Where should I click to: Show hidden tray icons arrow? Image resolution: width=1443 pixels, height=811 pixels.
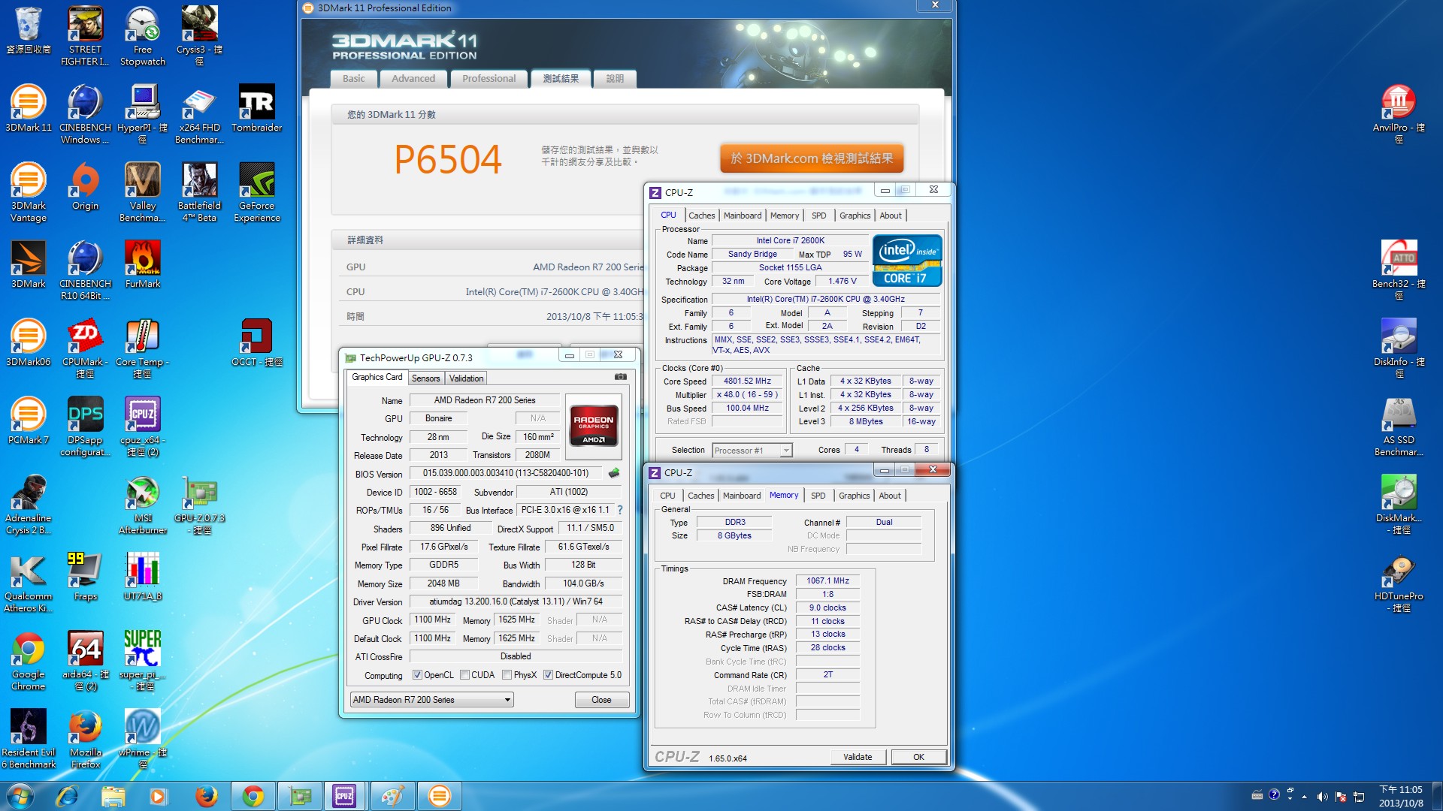[1304, 797]
